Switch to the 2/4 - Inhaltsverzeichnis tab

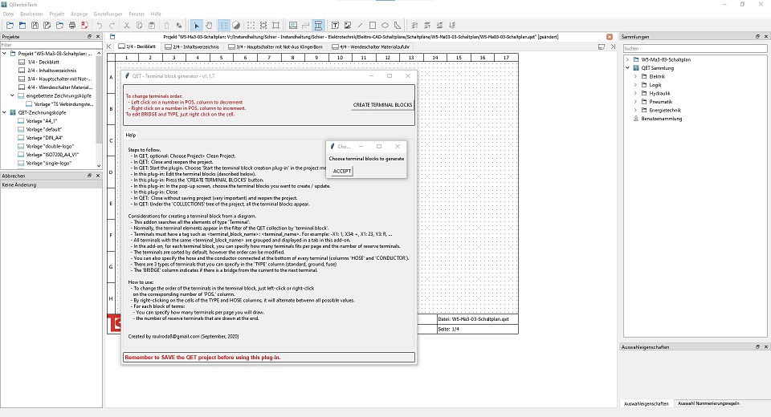pos(198,47)
